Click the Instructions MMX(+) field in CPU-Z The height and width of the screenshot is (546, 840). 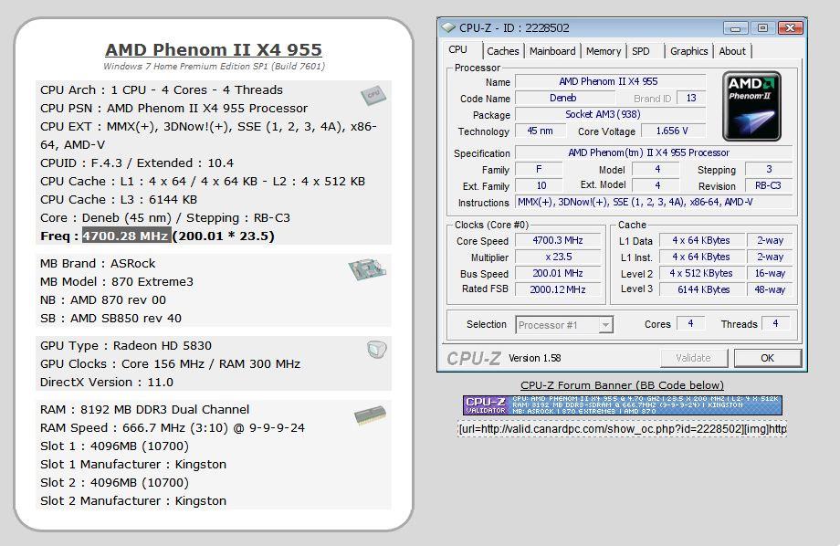pos(654,202)
